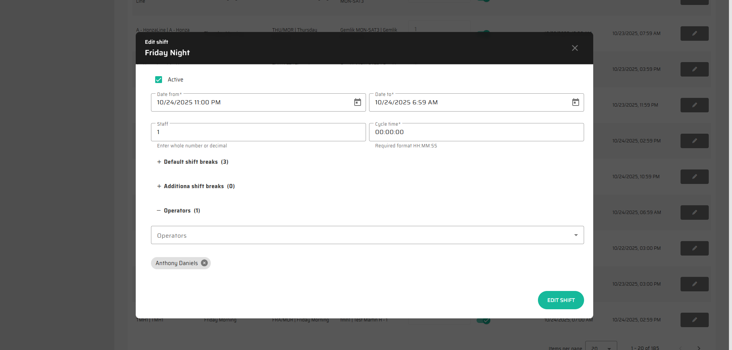
Task: Click pencil edit icon for 10/23/2025, 07:59 AM row
Action: (694, 34)
